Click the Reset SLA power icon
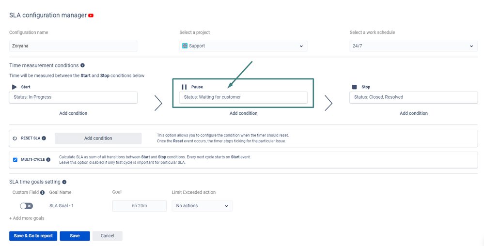 (x=15, y=138)
